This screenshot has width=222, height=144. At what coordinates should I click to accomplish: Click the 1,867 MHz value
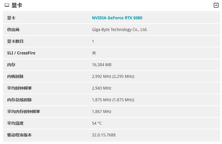click(101, 112)
